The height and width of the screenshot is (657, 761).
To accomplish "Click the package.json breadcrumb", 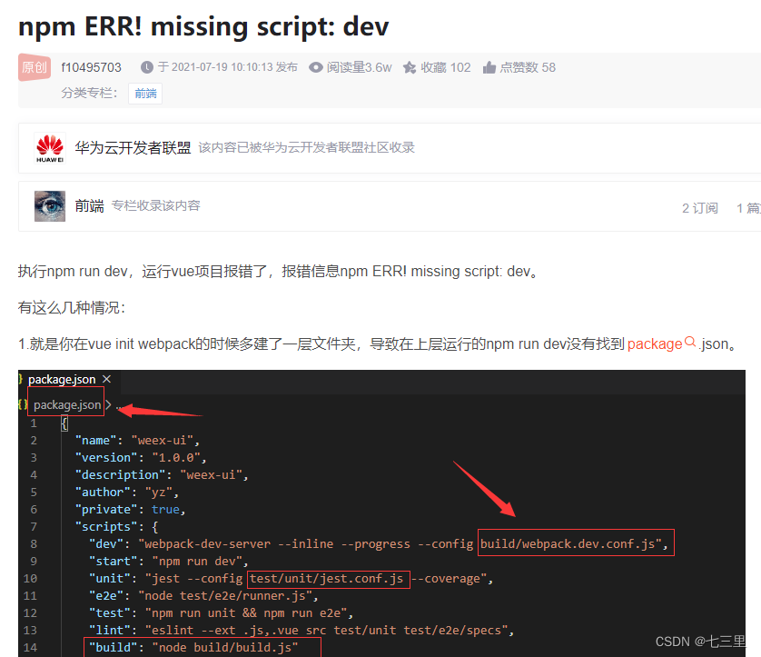I will coord(67,404).
